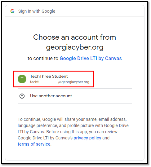
Task: Click the data sharing disclosure paragraph
Action: click(73, 132)
